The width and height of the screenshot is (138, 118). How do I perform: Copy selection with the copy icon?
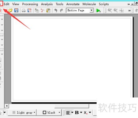tap(37, 10)
